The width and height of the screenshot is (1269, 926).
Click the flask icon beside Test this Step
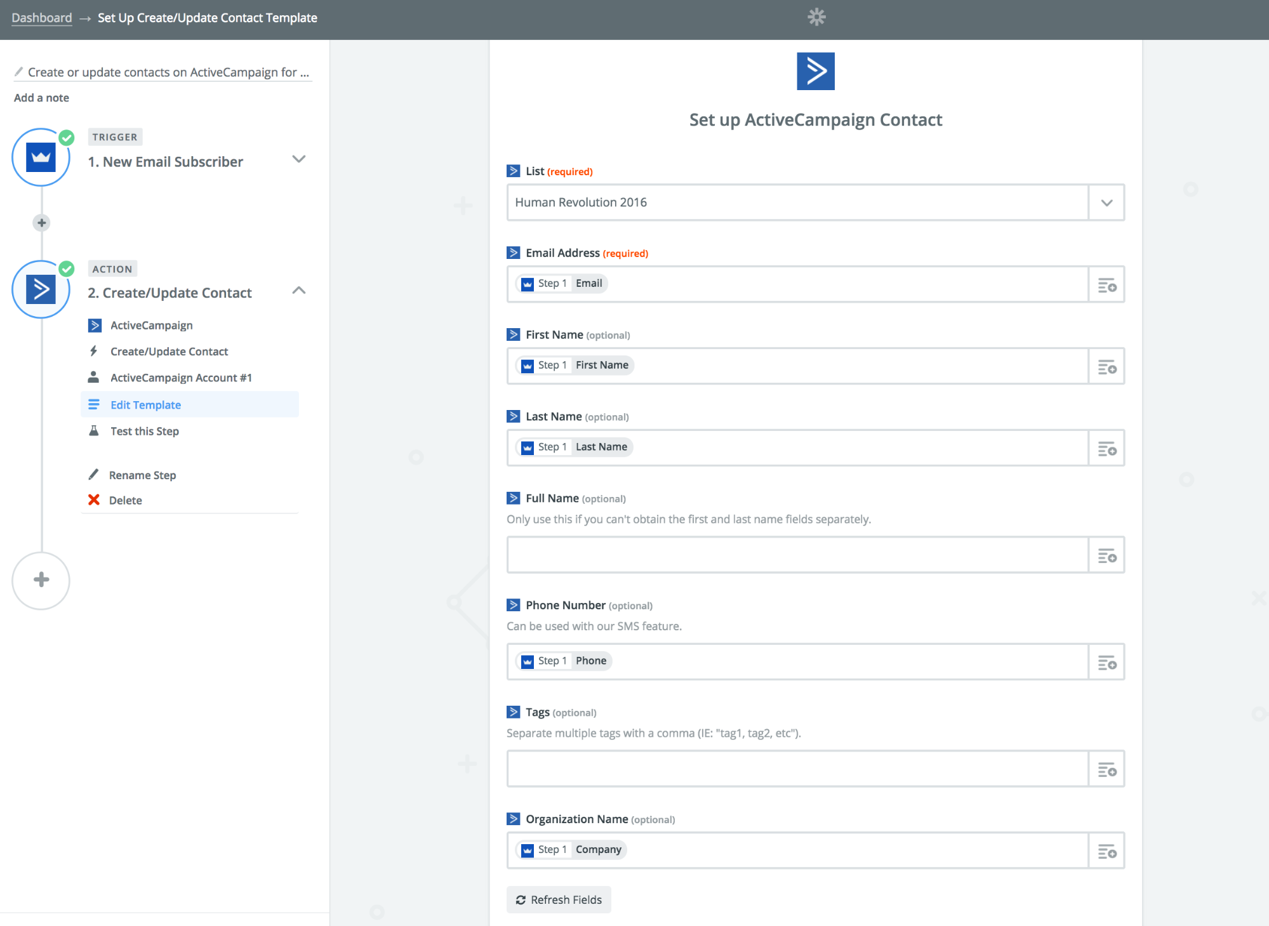[x=94, y=431]
